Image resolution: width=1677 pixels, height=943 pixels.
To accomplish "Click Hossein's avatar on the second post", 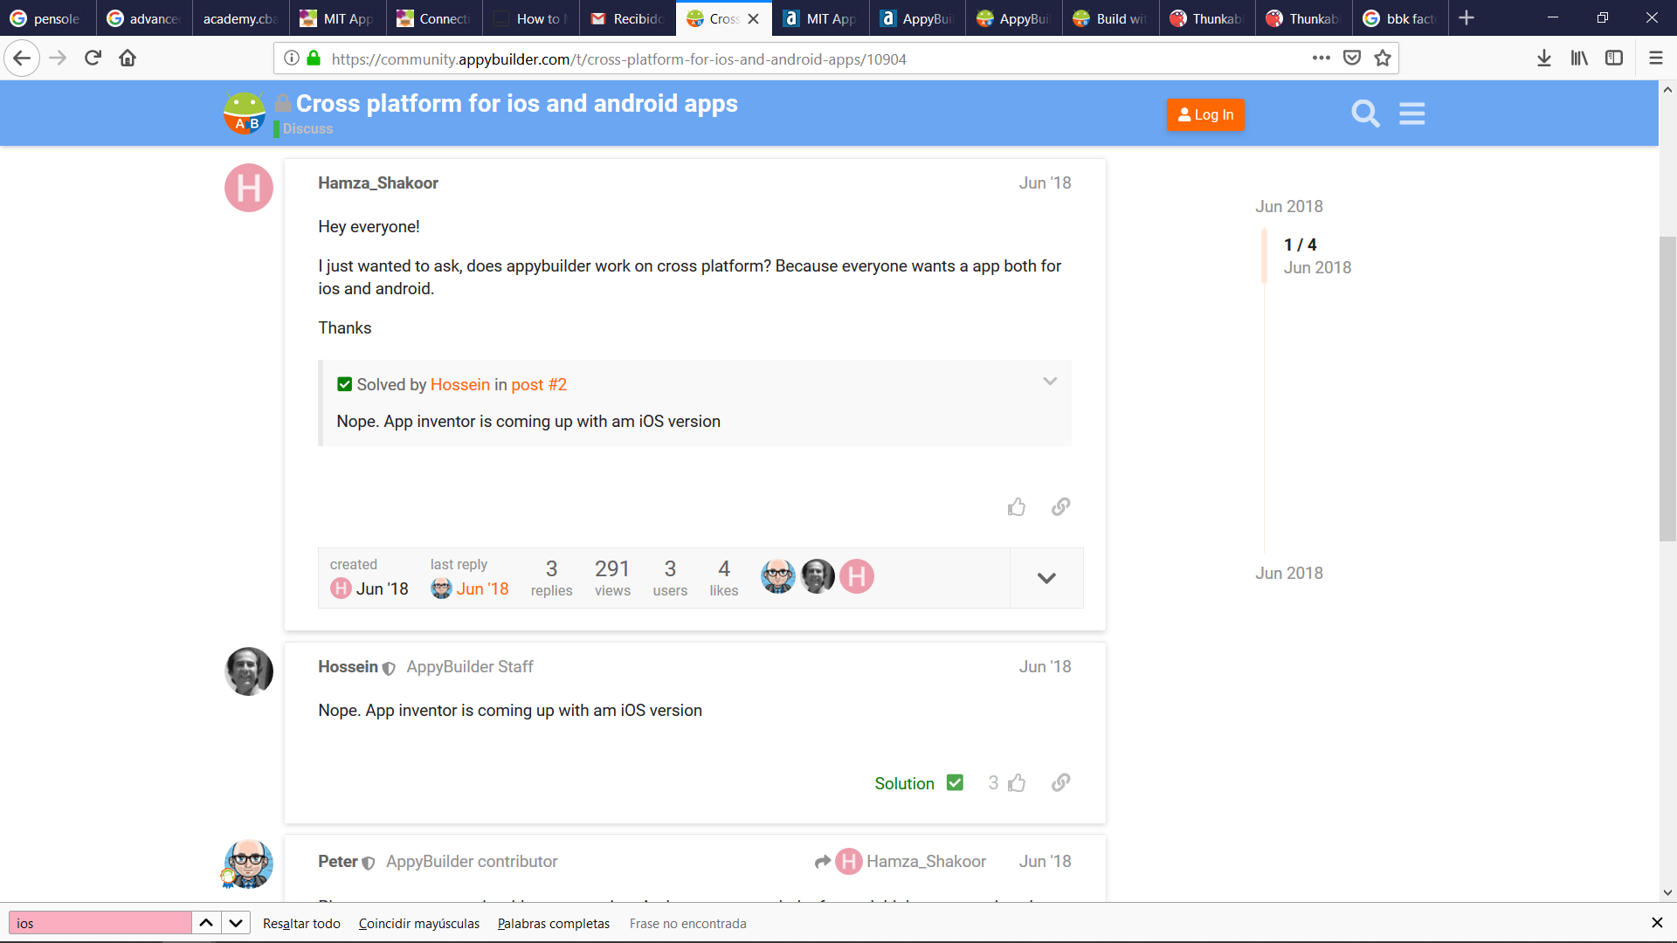I will [x=248, y=671].
